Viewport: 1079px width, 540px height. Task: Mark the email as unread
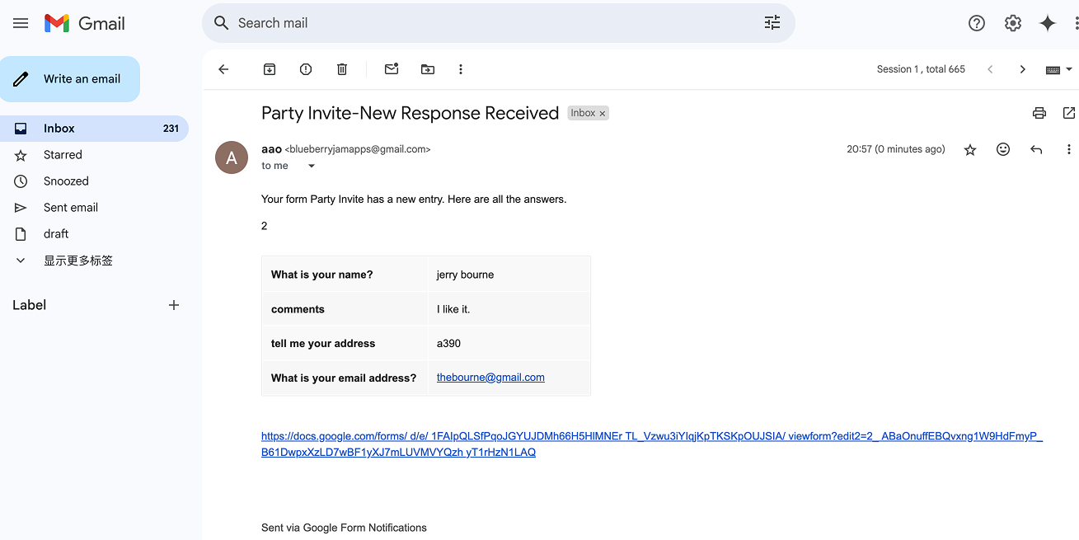391,69
